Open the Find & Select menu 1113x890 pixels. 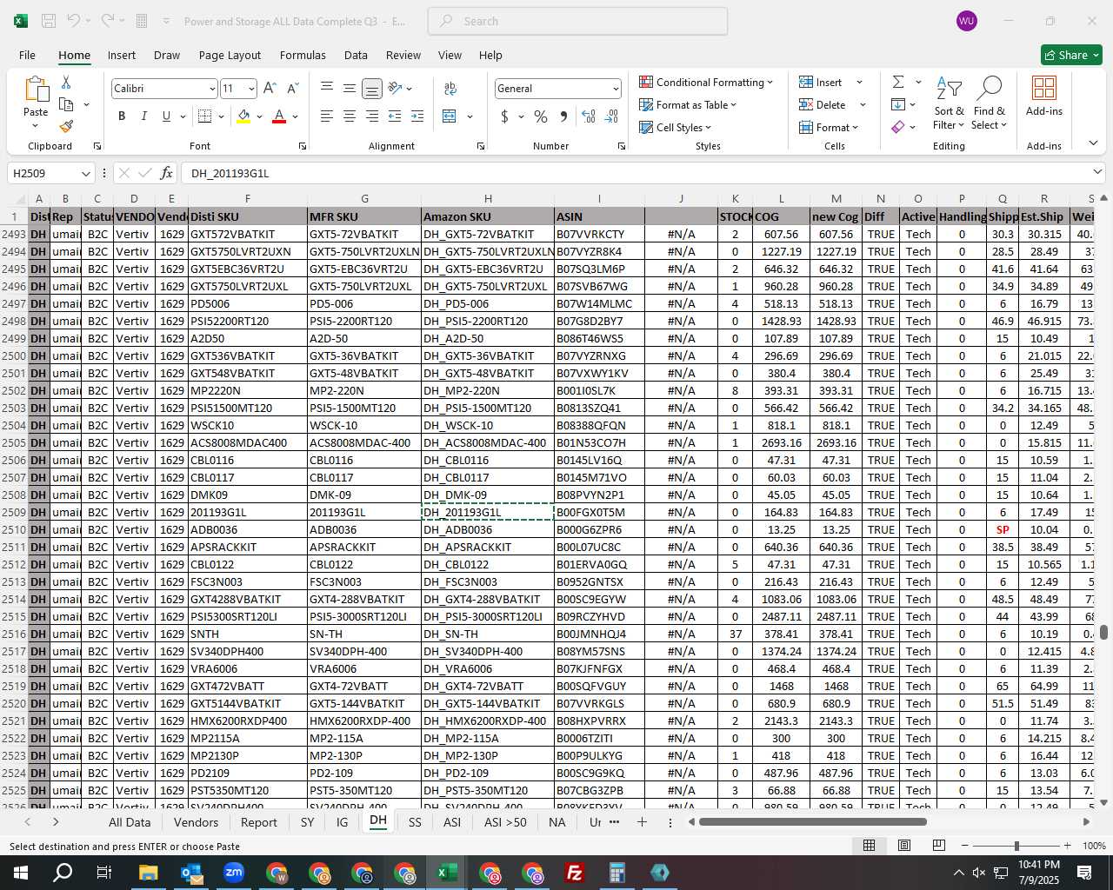(989, 103)
